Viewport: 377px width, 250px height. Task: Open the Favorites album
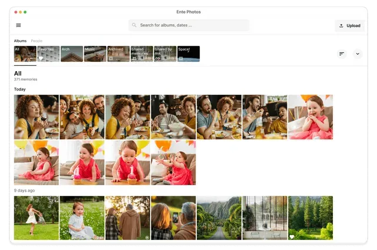pyautogui.click(x=48, y=54)
